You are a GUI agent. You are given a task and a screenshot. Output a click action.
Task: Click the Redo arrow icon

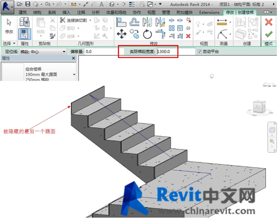coord(59,4)
